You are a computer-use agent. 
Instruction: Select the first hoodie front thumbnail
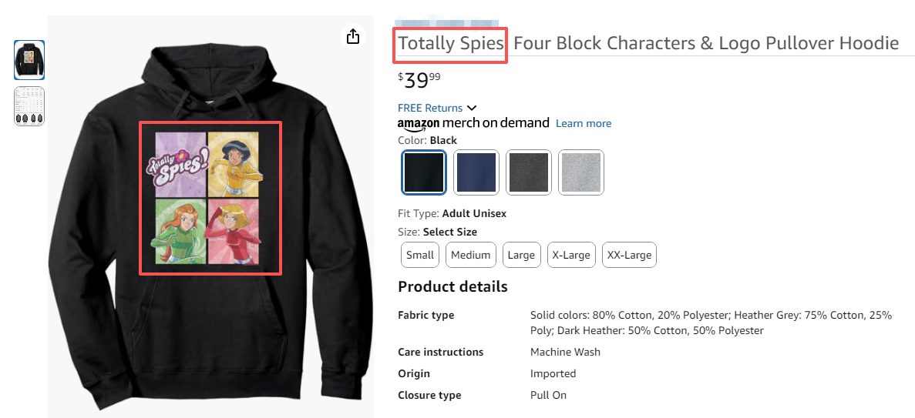click(x=29, y=60)
